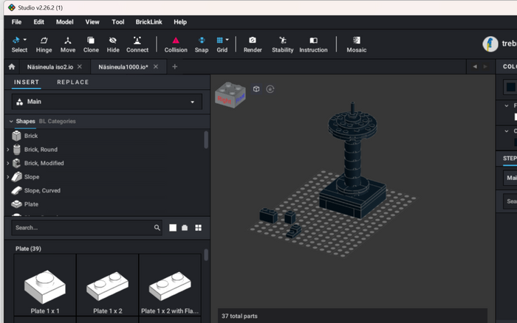The height and width of the screenshot is (323, 517).
Task: Select the Select tool
Action: 19,44
